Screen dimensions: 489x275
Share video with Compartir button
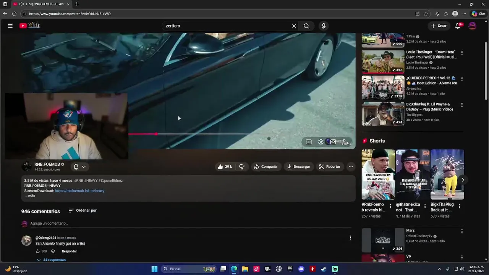click(x=266, y=167)
